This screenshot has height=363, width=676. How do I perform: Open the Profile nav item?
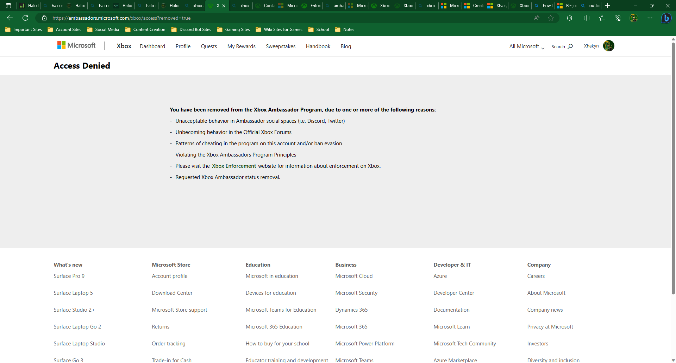coord(183,46)
